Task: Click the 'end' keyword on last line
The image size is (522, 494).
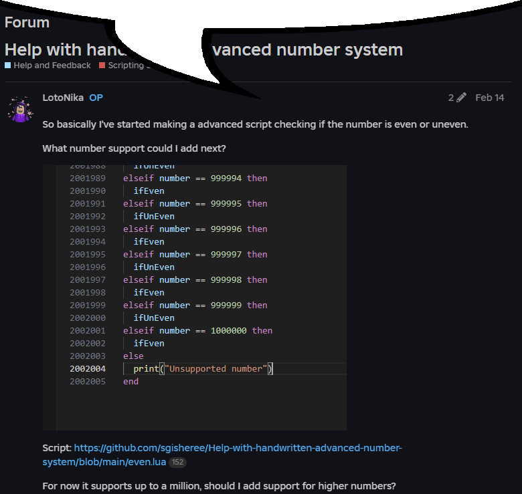Action: (130, 381)
